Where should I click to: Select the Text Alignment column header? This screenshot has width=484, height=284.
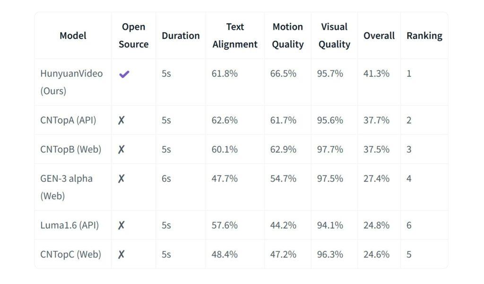click(x=235, y=35)
